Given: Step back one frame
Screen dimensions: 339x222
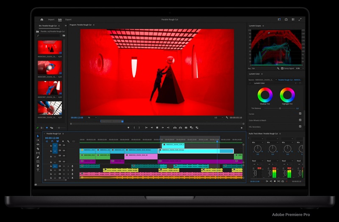Looking at the screenshot, I should tap(152, 128).
